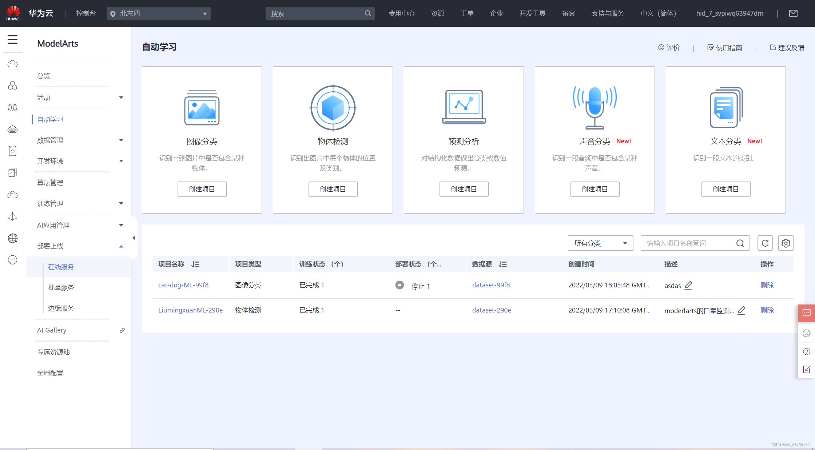
Task: Open the 费用中心 menu in the top bar
Action: 401,13
